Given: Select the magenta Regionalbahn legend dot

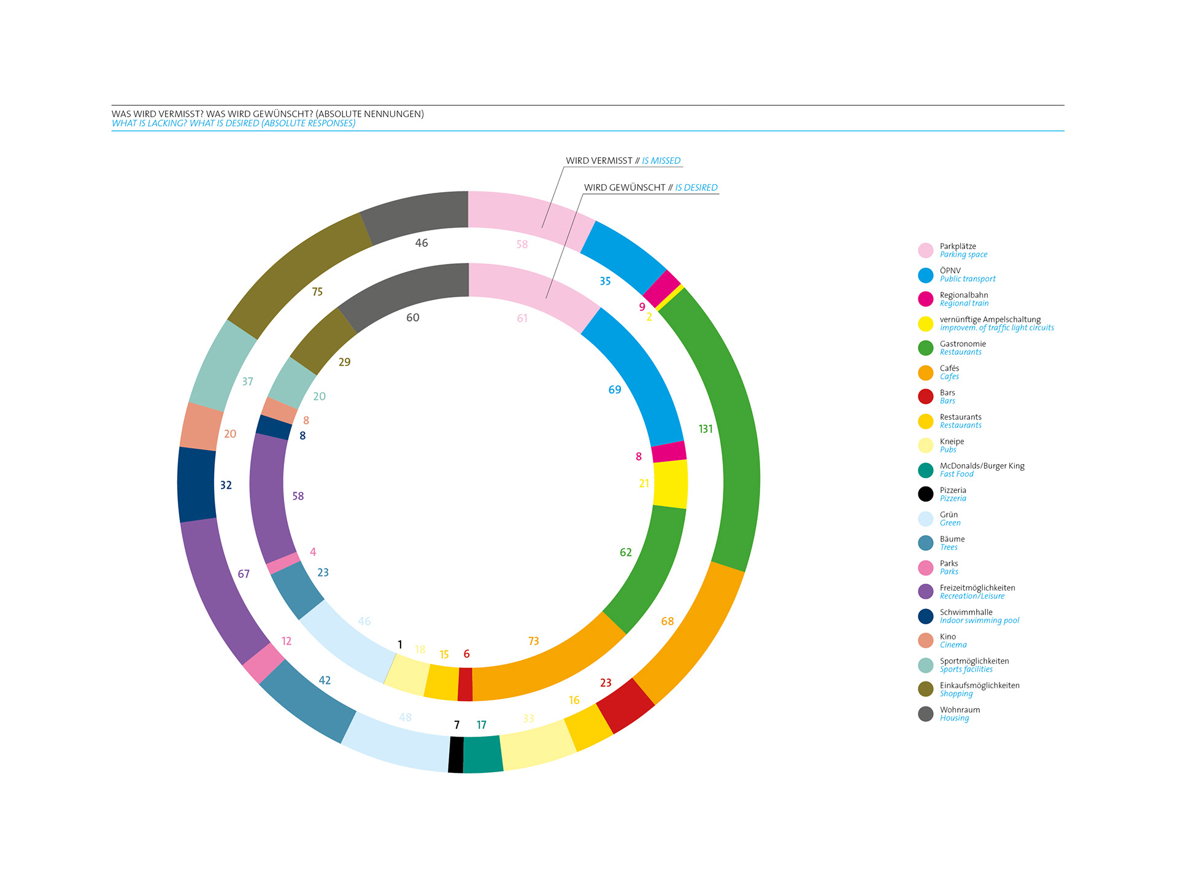Looking at the screenshot, I should click(x=925, y=299).
